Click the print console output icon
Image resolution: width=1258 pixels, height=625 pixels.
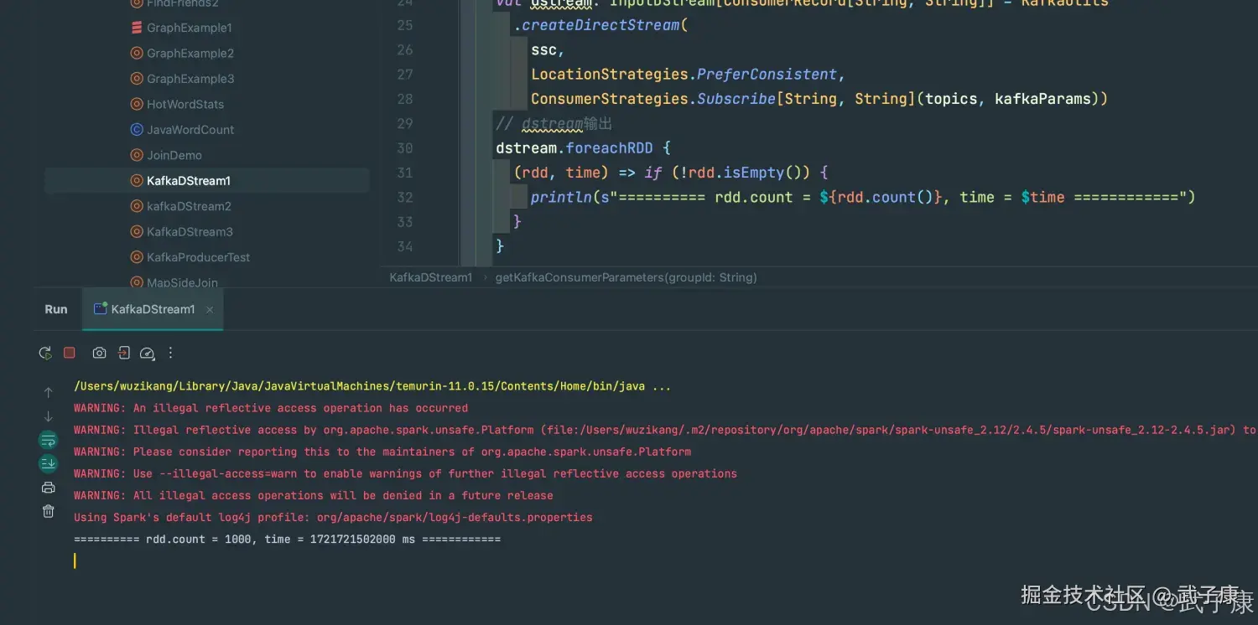pos(48,488)
